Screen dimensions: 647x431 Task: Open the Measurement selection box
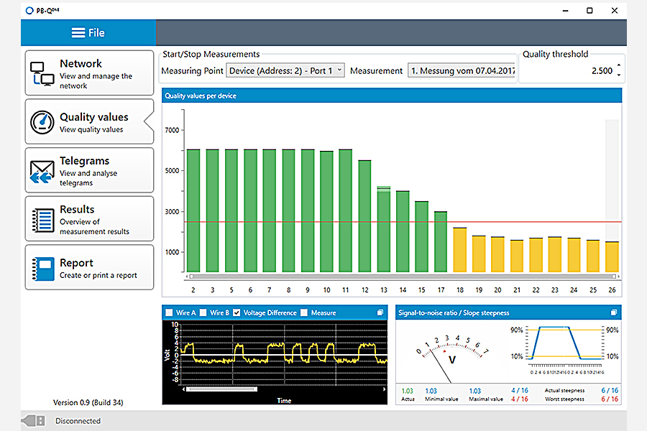(462, 70)
